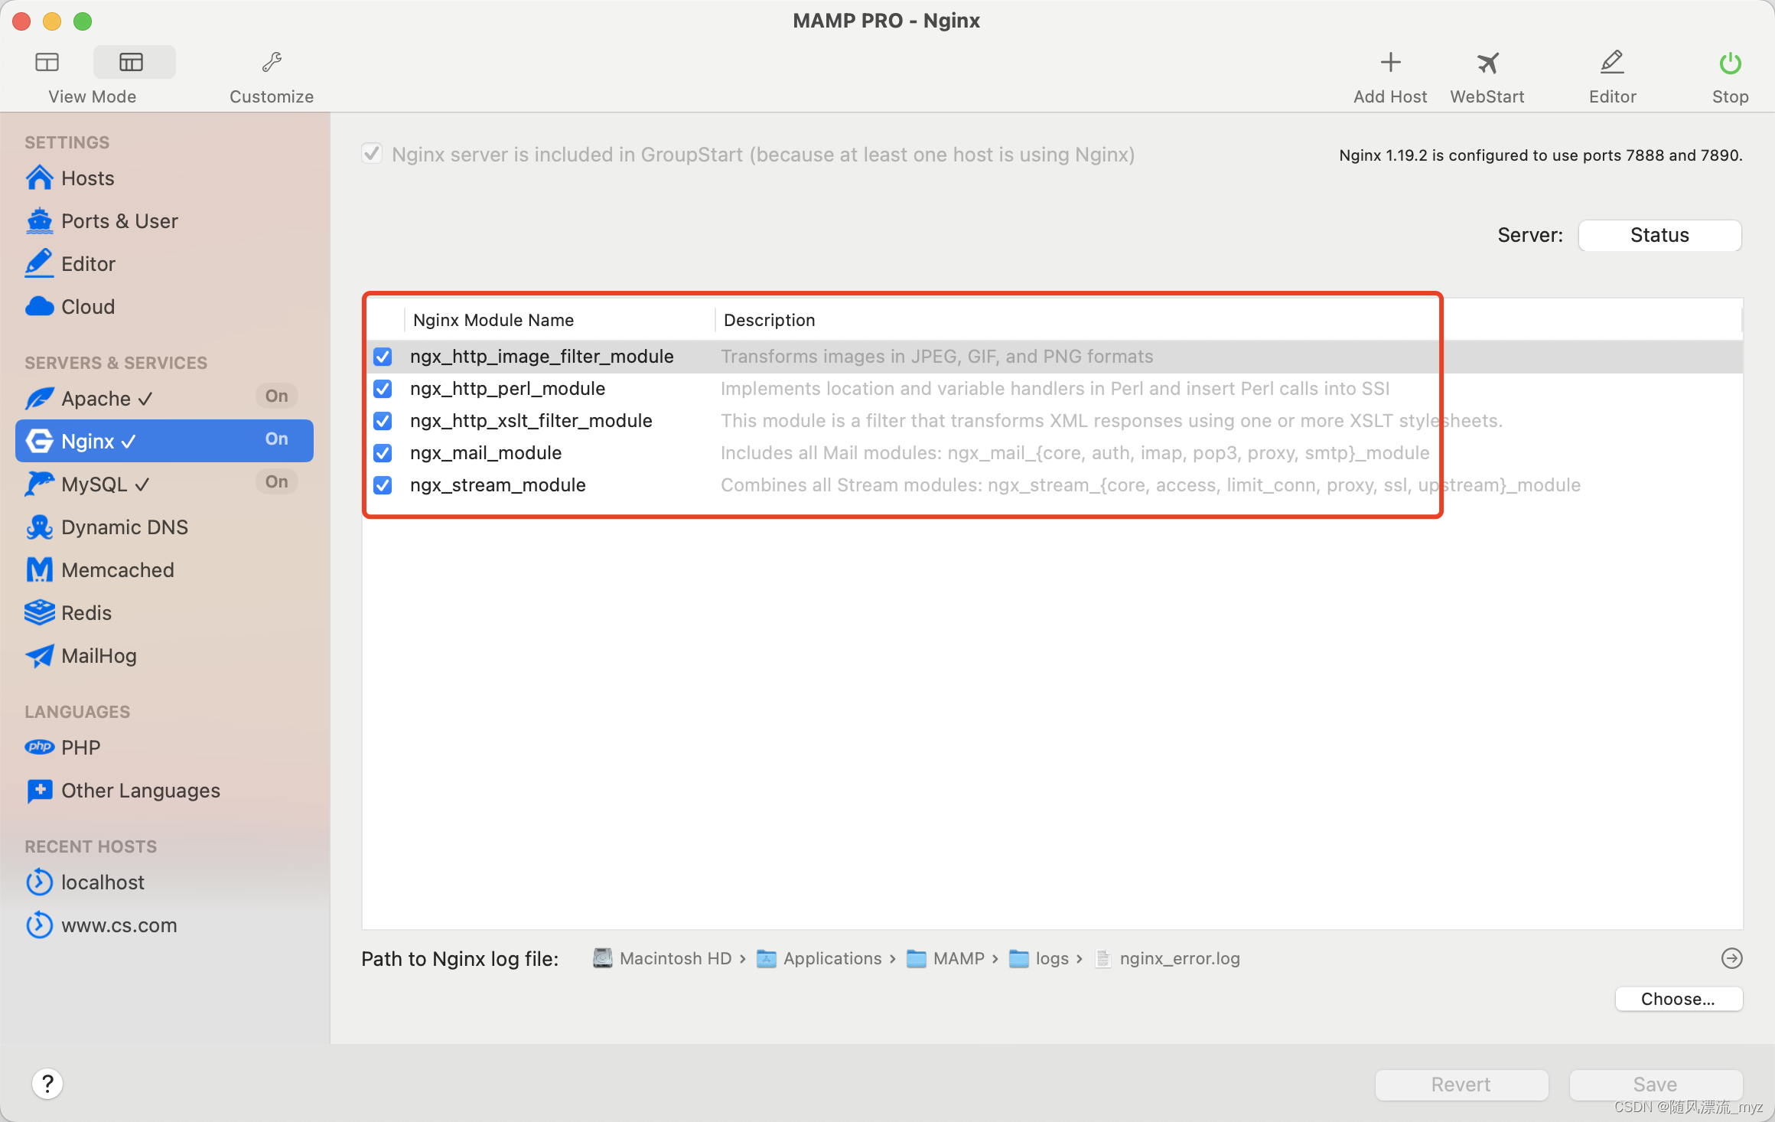Switch to the second View Mode layout
Viewport: 1775px width, 1122px height.
click(x=132, y=63)
